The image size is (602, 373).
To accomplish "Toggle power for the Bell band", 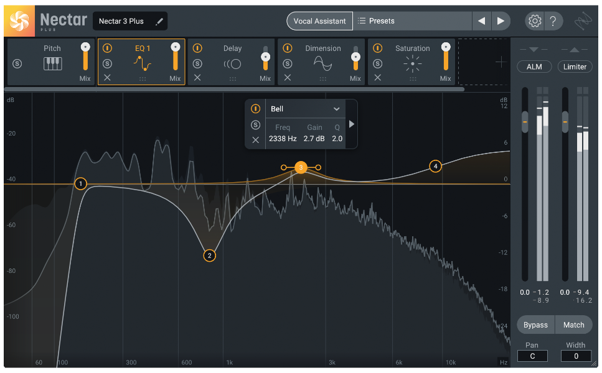I will [x=255, y=109].
